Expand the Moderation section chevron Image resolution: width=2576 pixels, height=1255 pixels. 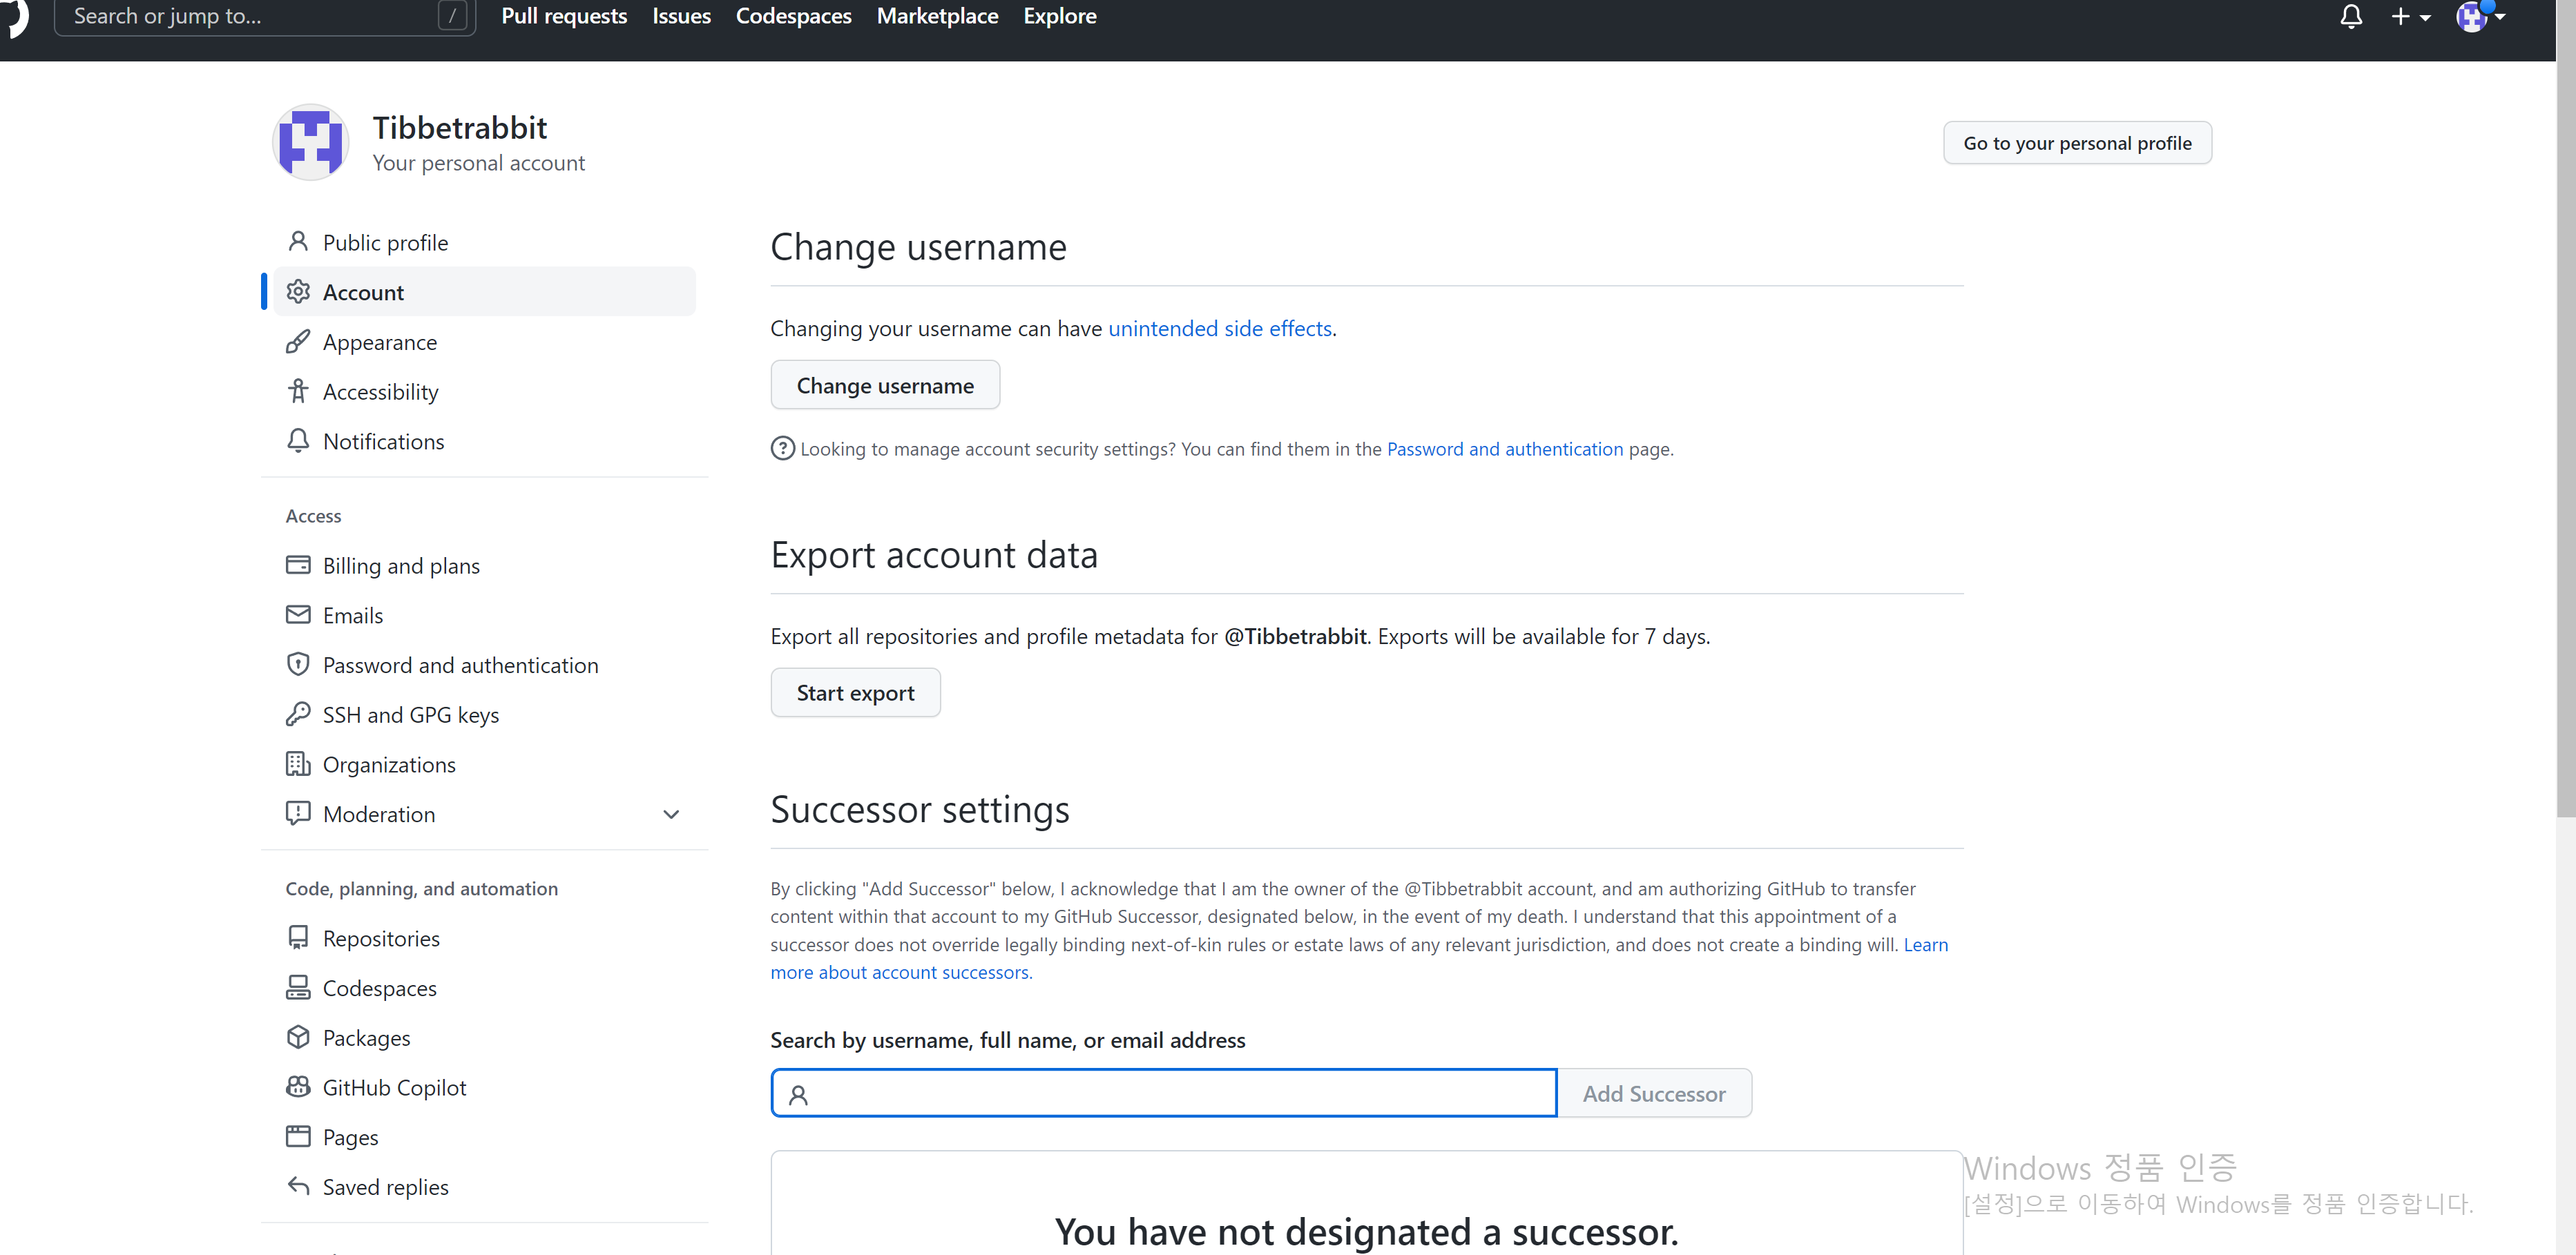pos(671,815)
